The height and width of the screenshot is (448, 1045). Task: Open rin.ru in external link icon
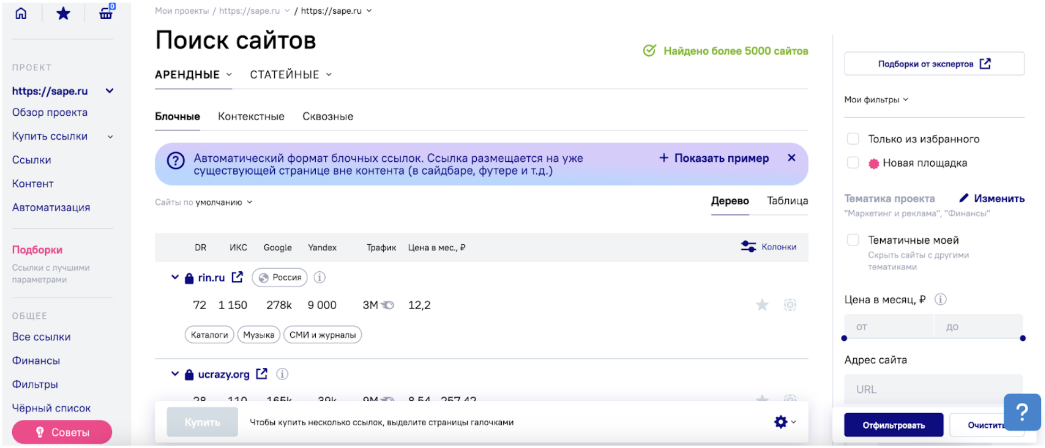click(237, 277)
